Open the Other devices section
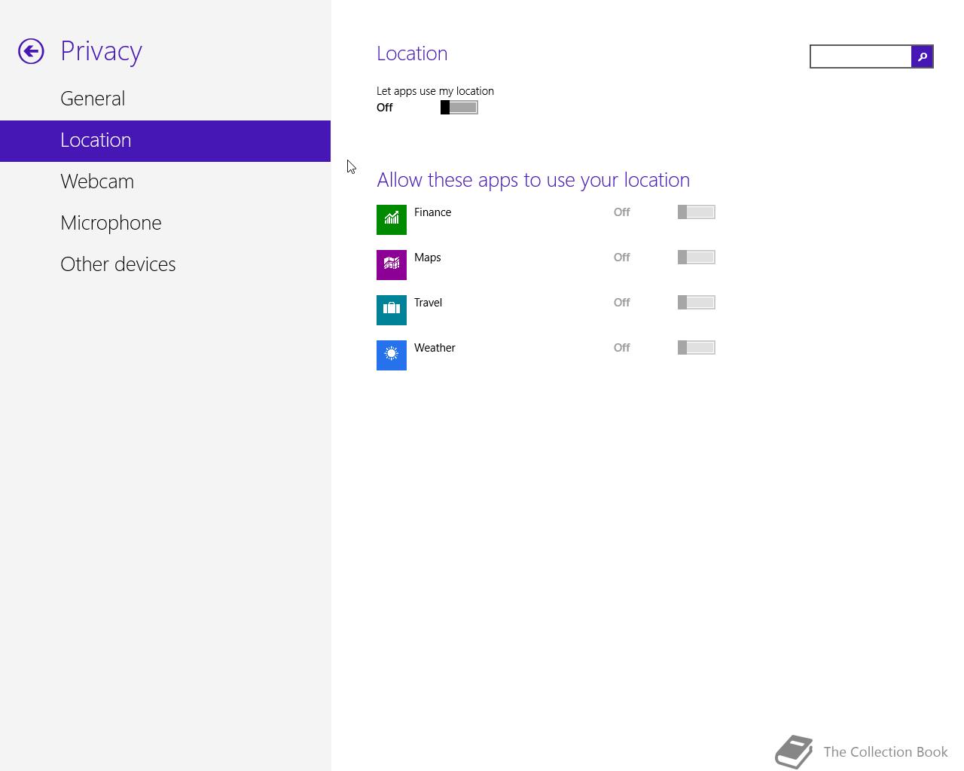 (x=165, y=264)
